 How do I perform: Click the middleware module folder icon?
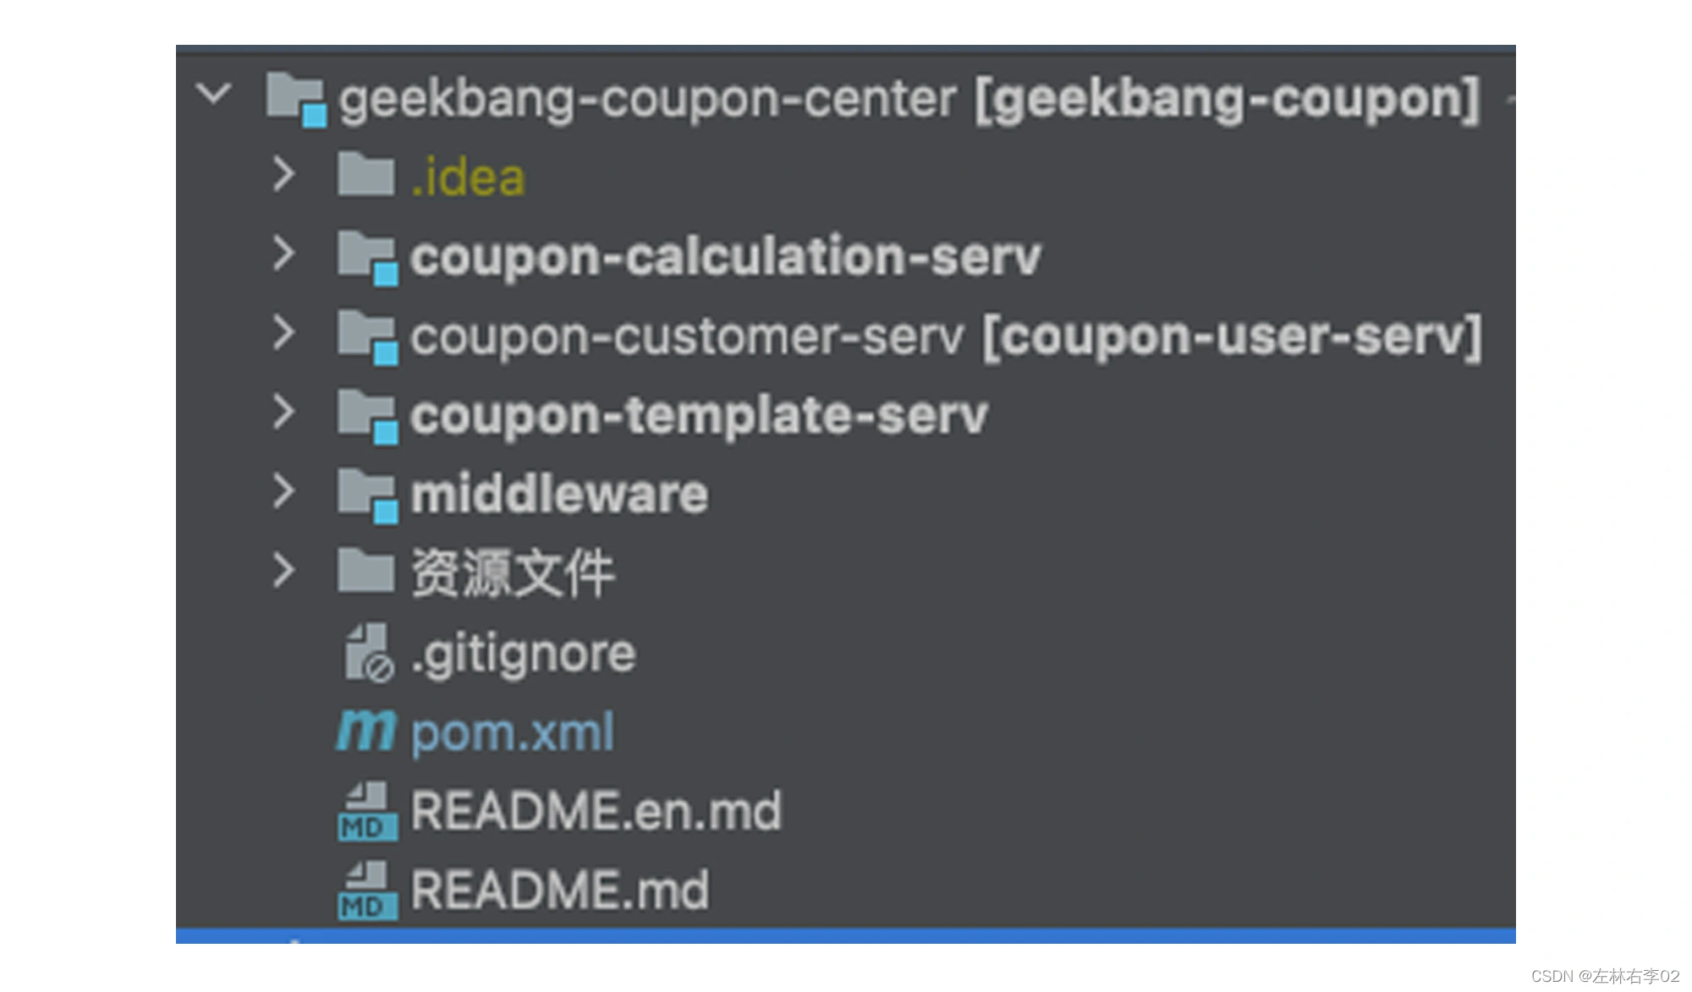coord(368,495)
